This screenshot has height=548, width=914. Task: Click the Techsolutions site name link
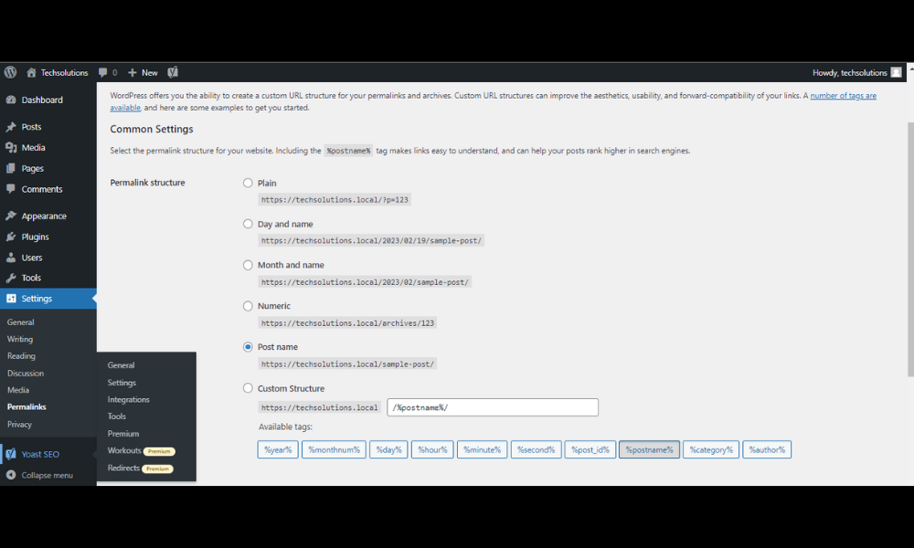coord(64,73)
